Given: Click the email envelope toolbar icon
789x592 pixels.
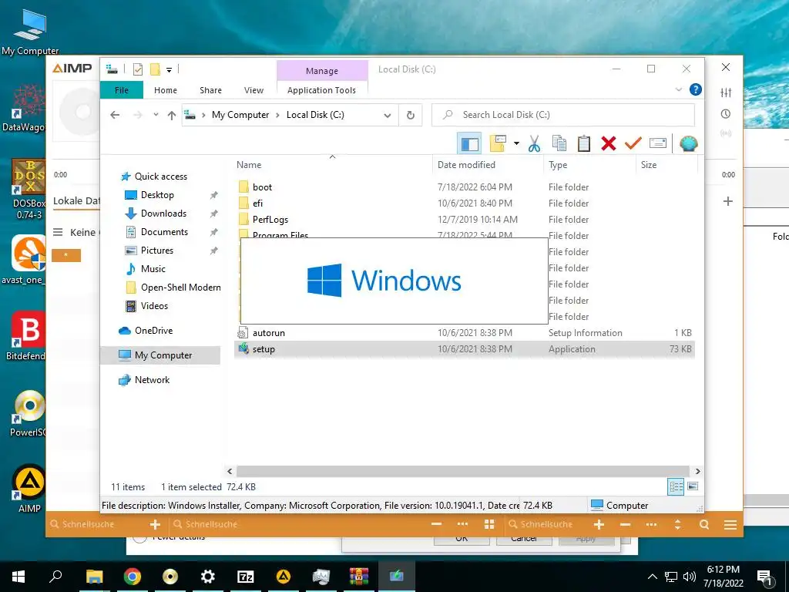Looking at the screenshot, I should 658,143.
